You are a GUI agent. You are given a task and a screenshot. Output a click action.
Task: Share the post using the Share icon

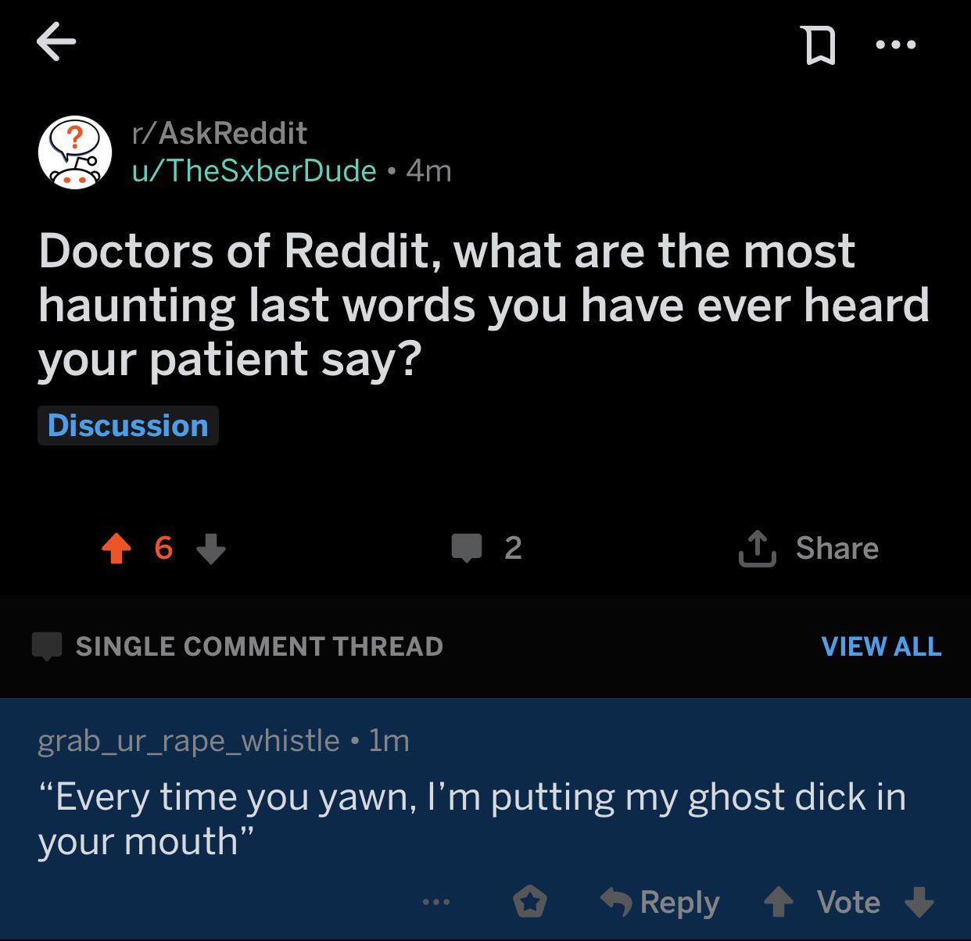point(809,548)
